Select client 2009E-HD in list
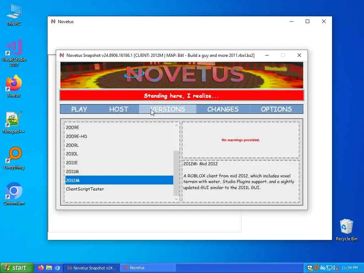 pyautogui.click(x=119, y=136)
